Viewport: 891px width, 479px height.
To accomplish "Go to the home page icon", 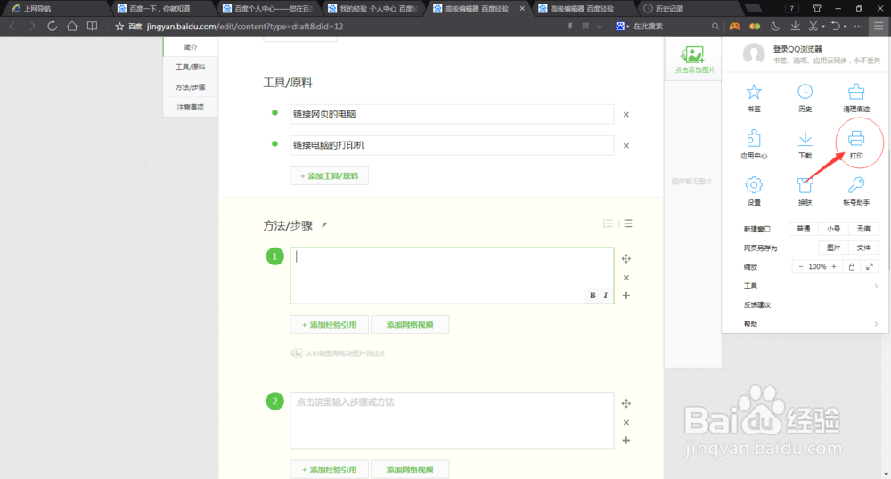I will 72,26.
